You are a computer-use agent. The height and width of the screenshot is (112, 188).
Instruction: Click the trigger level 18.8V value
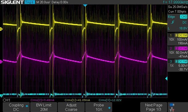click(183, 28)
